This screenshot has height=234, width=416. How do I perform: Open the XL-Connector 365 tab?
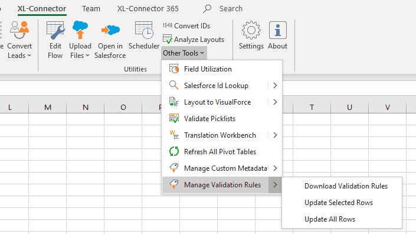[x=148, y=8]
